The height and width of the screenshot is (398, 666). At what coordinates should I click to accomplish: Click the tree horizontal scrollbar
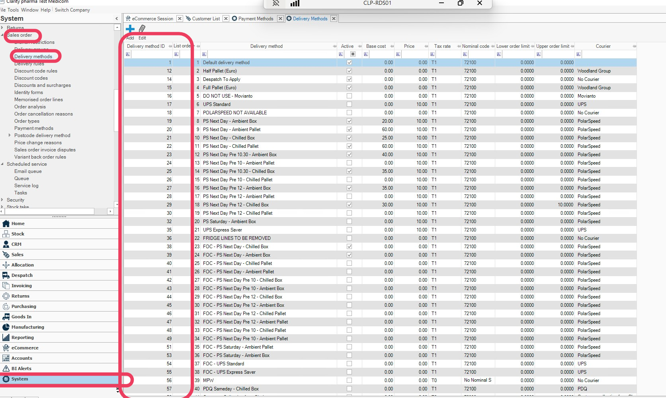(49, 211)
